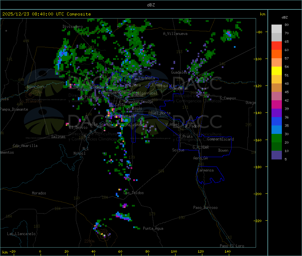Click the Cda_Amarilla label
This screenshot has height=256, width=302.
(25, 146)
